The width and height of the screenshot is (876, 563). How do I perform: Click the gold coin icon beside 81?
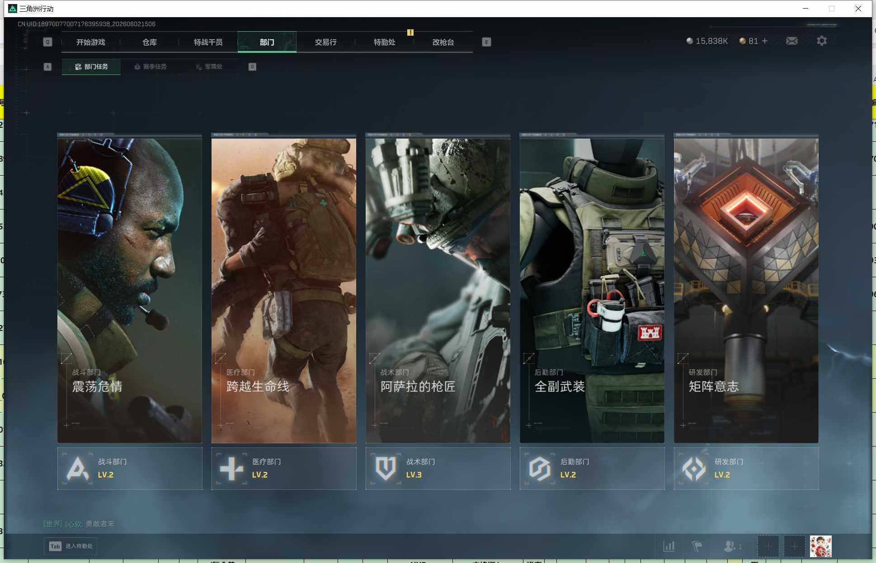pyautogui.click(x=743, y=41)
